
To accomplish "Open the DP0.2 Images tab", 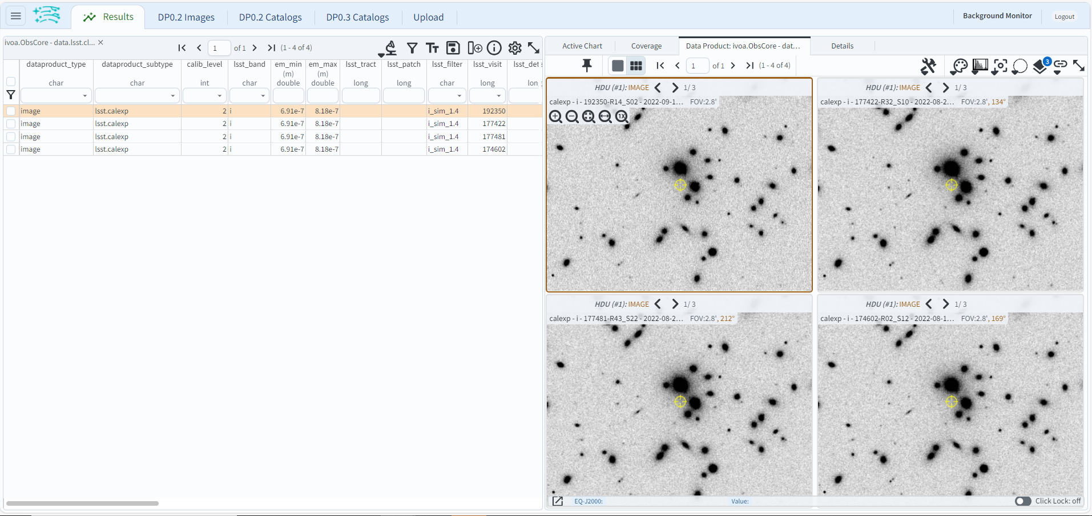I will click(186, 17).
